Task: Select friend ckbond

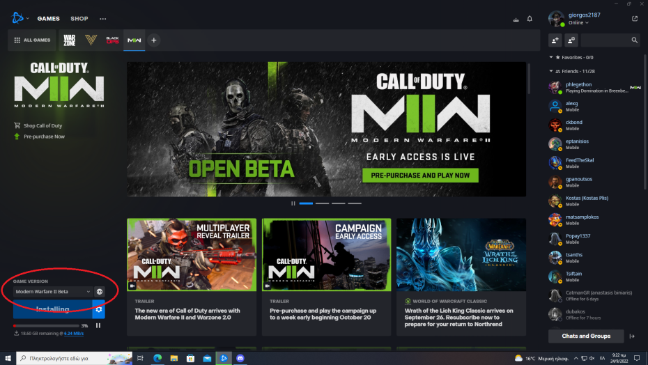Action: (595, 125)
